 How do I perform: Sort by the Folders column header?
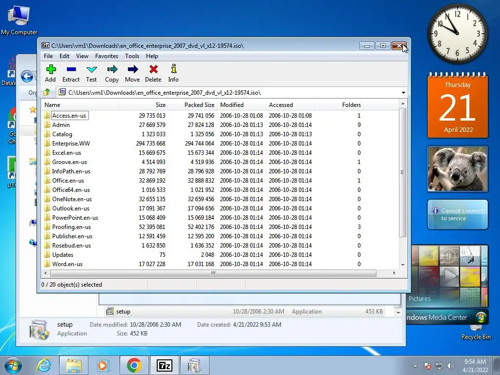339,105
